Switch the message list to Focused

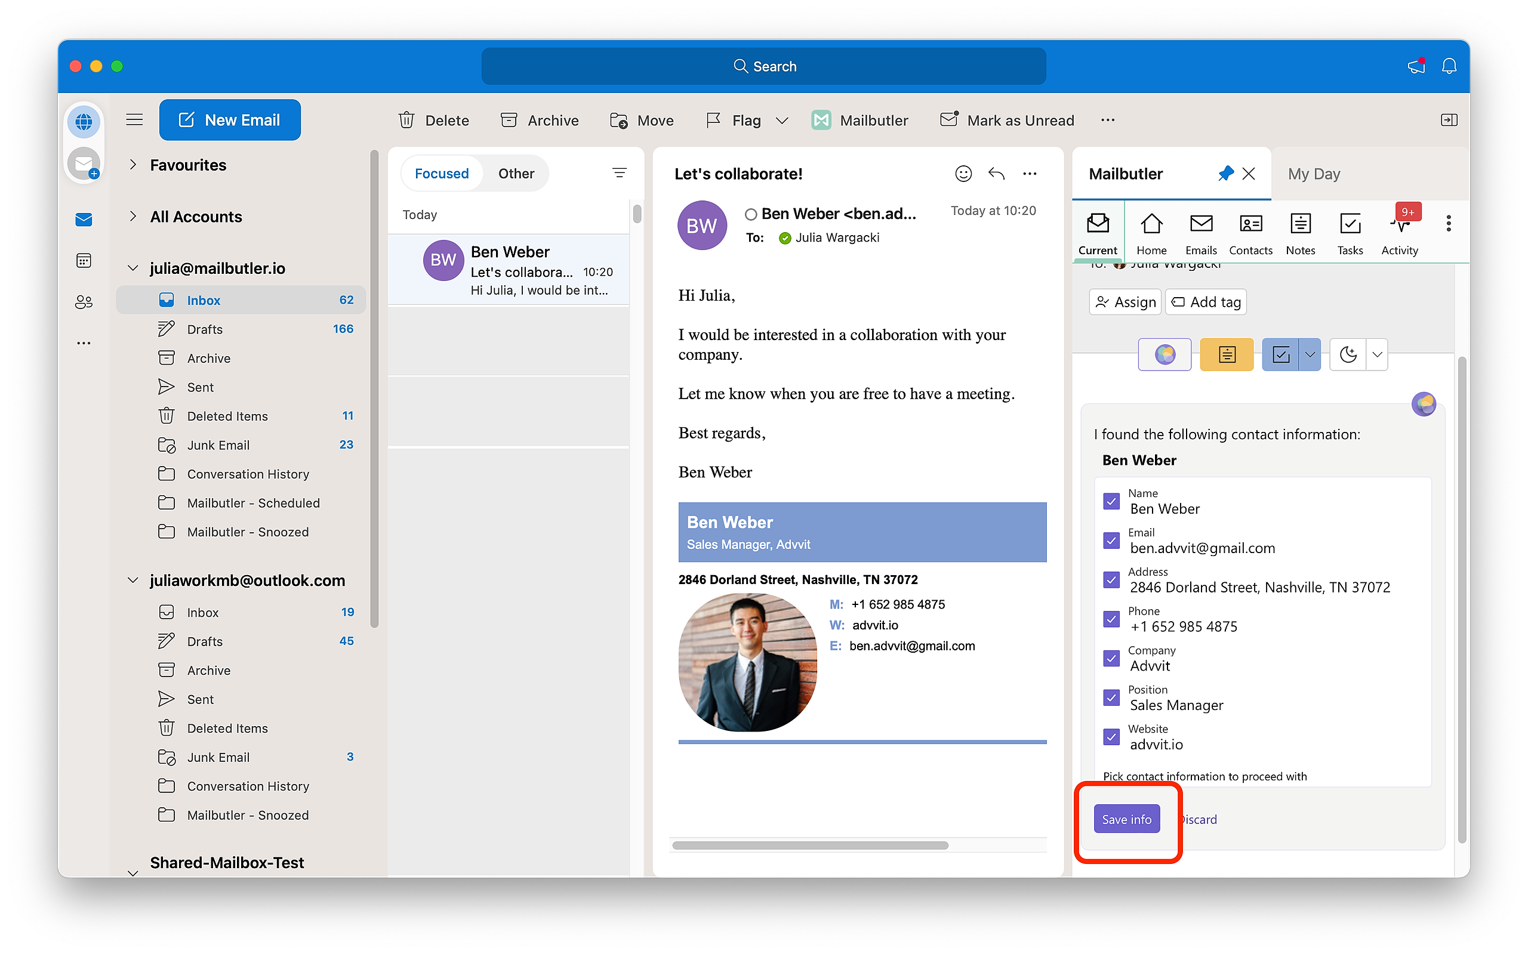(441, 174)
